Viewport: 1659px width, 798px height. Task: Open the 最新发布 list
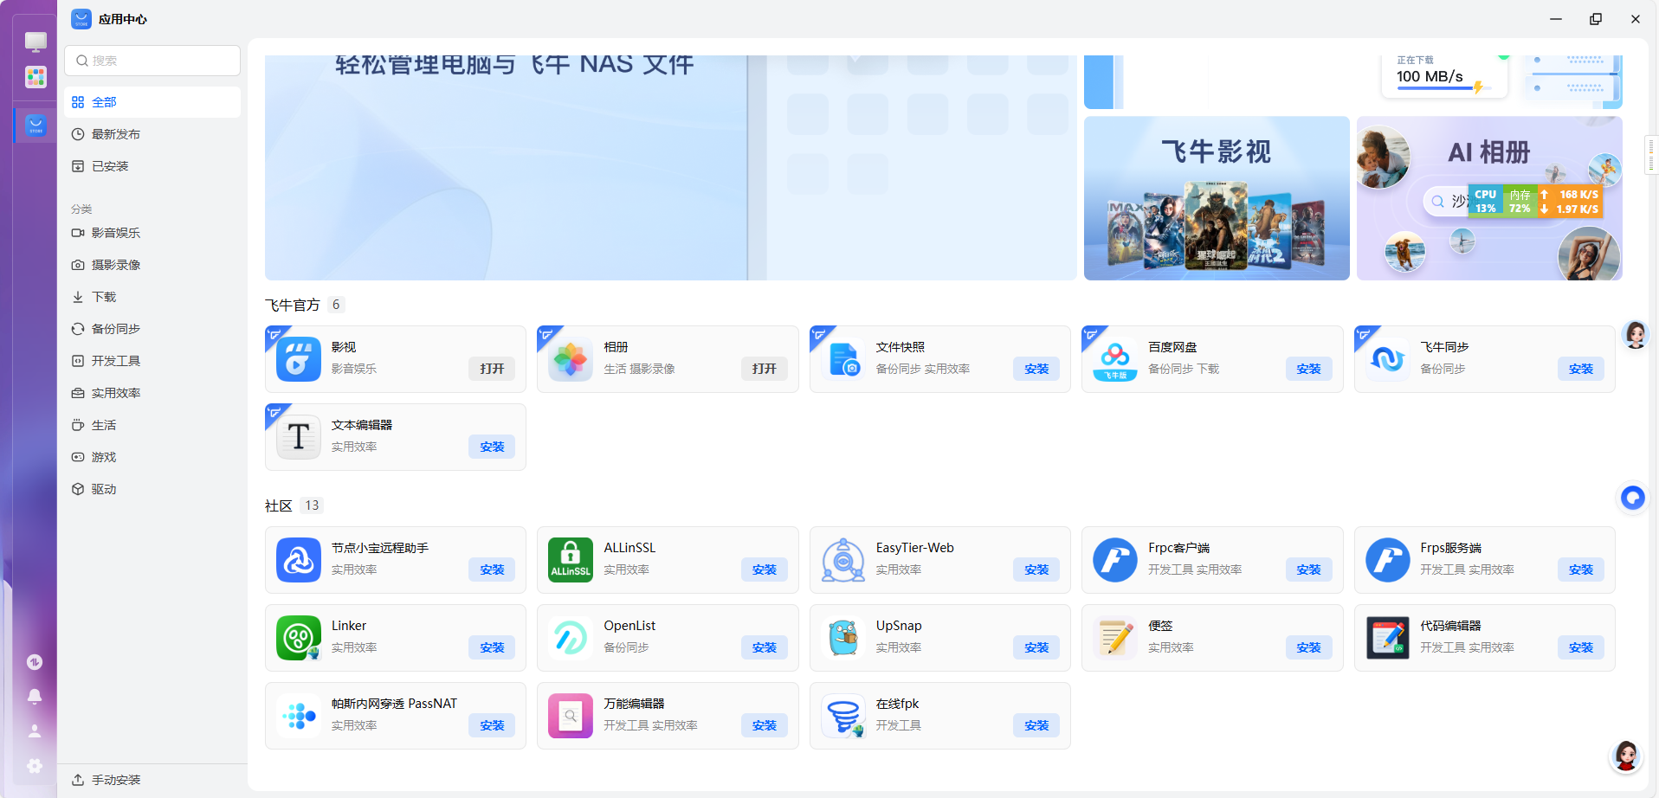152,134
